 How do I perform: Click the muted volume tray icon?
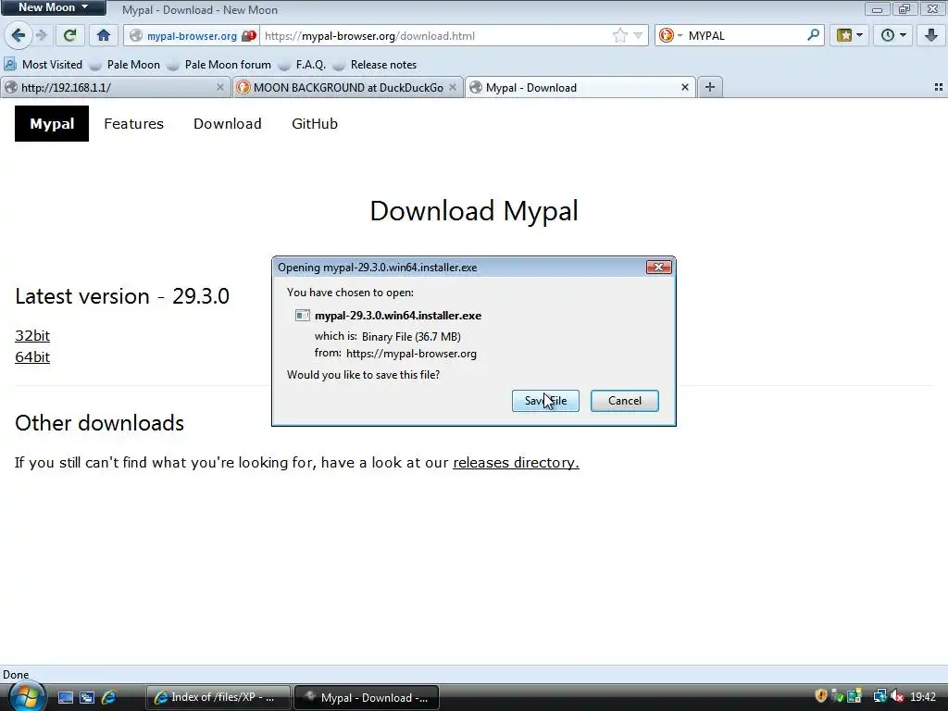point(897,696)
